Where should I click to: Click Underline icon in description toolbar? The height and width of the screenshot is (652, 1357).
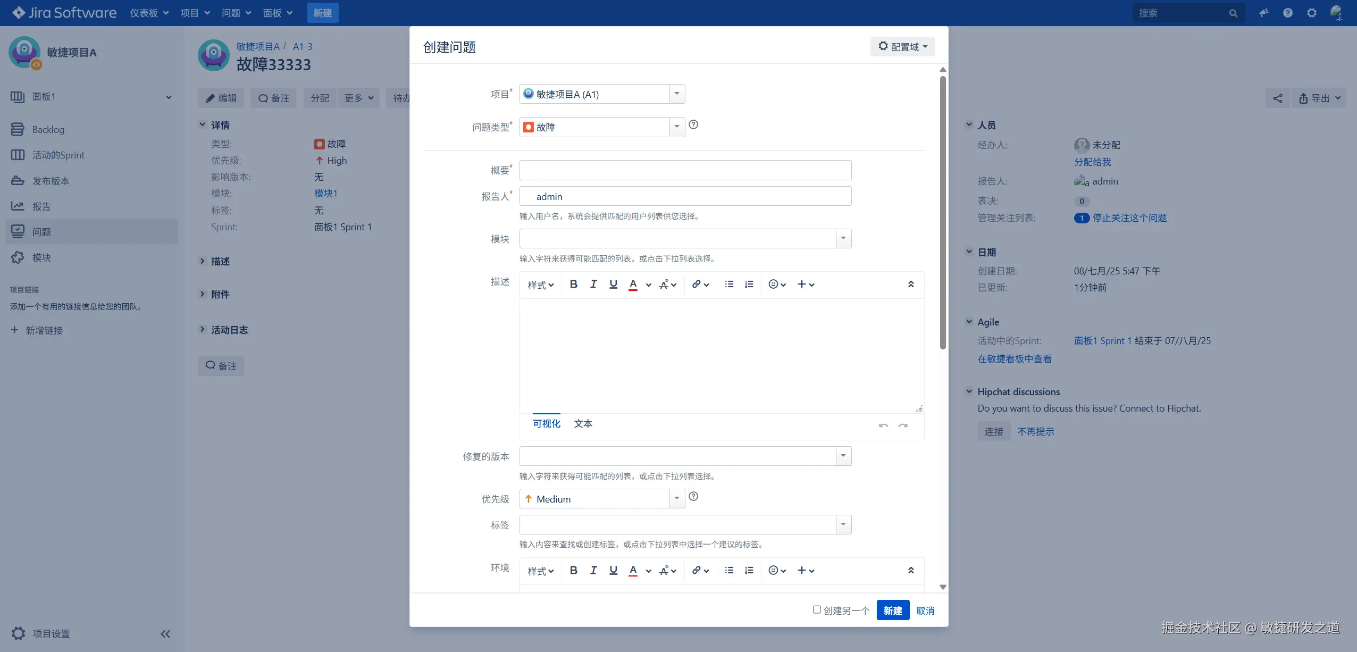pyautogui.click(x=613, y=285)
